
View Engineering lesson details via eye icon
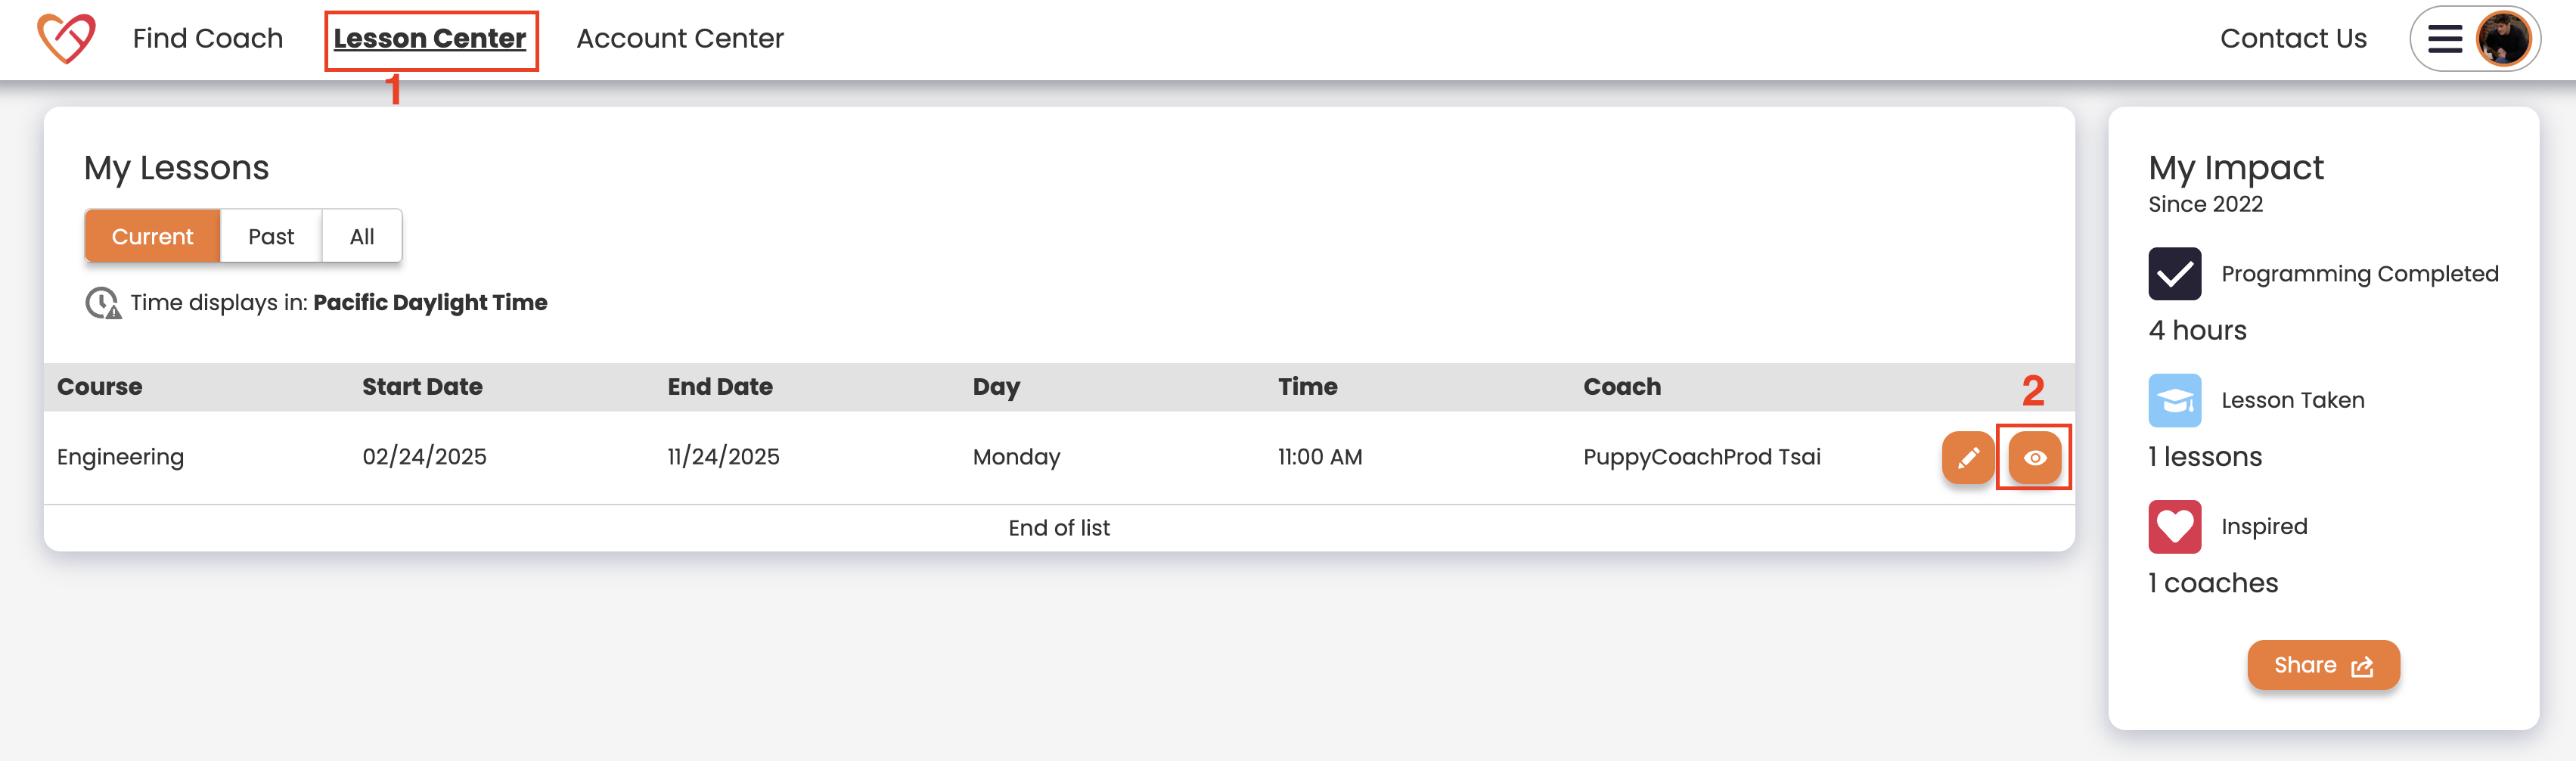pyautogui.click(x=2034, y=458)
